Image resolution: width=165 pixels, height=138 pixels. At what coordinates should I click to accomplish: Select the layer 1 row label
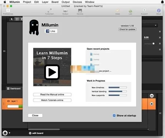coord(14,101)
